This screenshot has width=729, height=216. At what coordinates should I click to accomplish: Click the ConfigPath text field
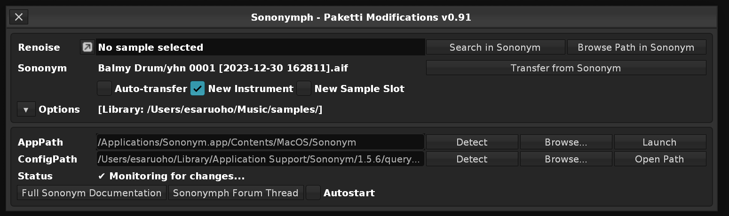pos(260,159)
